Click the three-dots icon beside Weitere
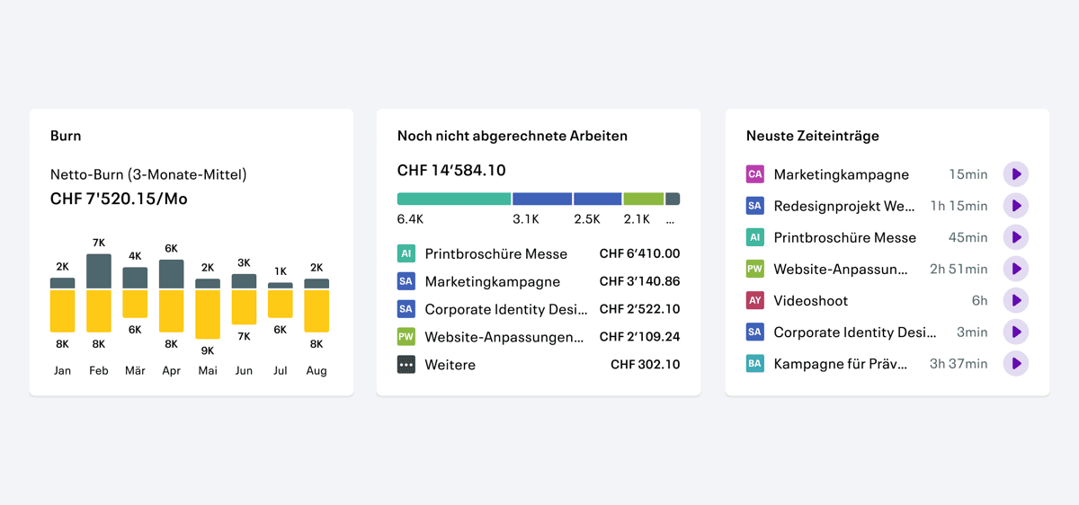 click(x=406, y=365)
